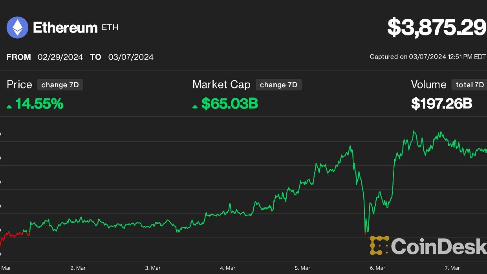Select the Price section header

(x=19, y=85)
